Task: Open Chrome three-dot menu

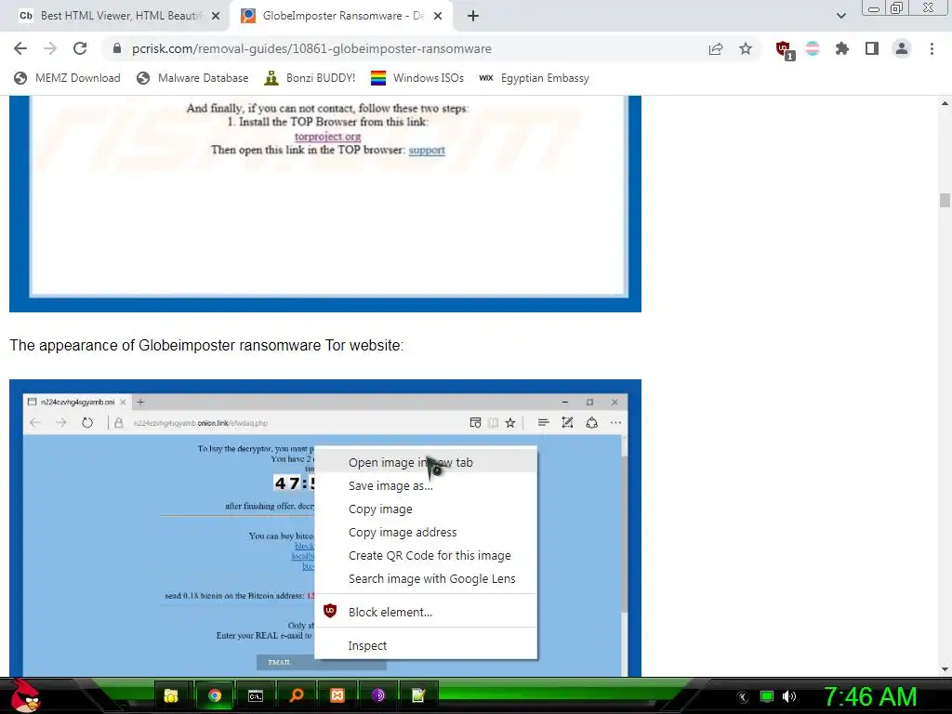Action: (932, 48)
